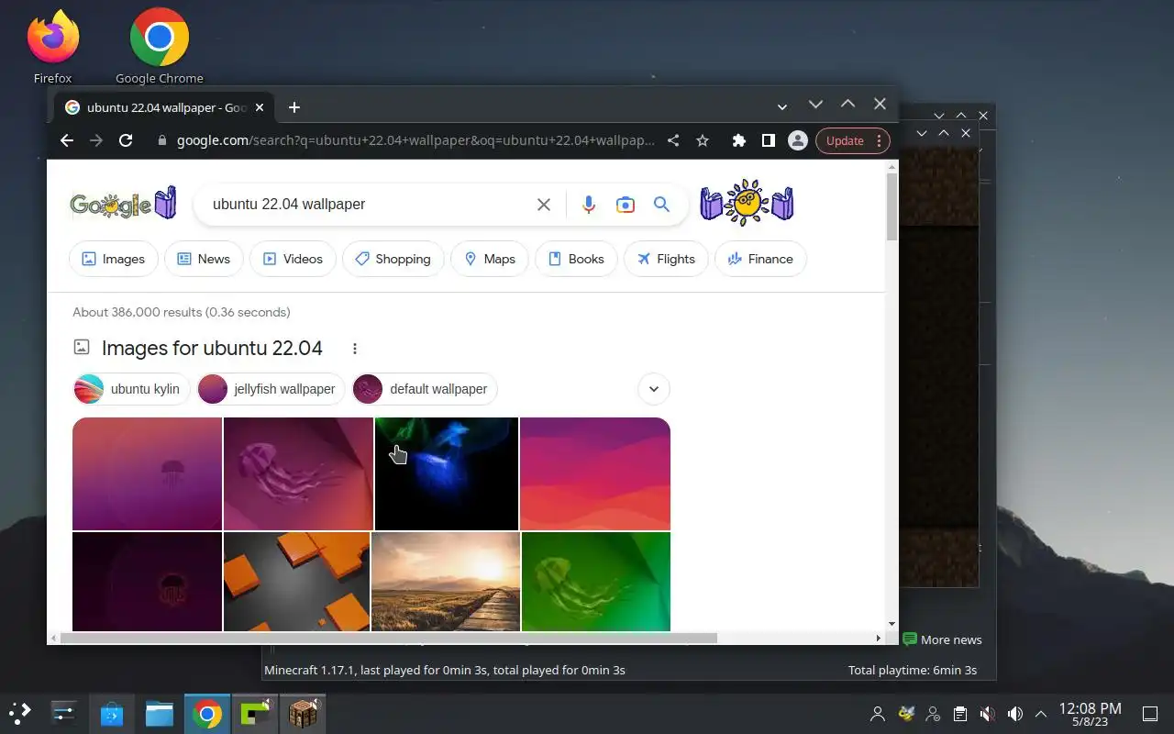Screen dimensions: 1174x734
Task: Open the clock showing 12:08 PM
Action: tap(1090, 714)
